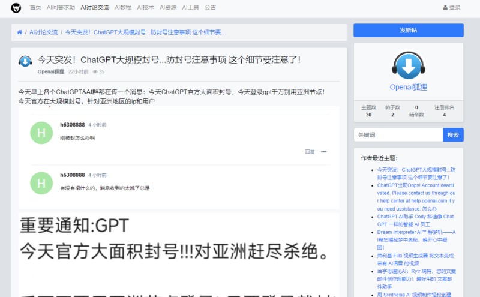Screen dimensions: 480x297
Task: Open the AI技术 navigation item
Action: tap(145, 7)
